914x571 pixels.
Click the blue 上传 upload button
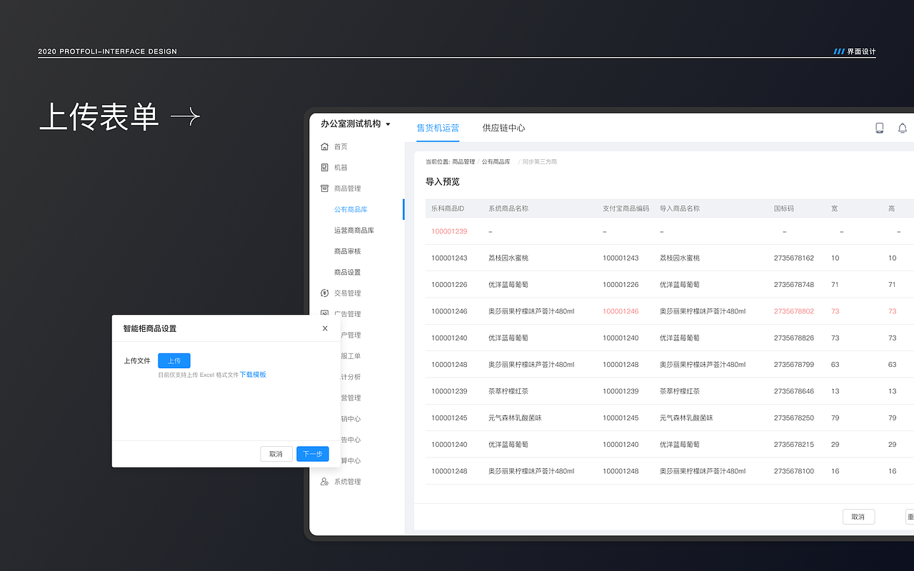pyautogui.click(x=174, y=360)
